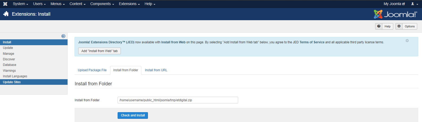Open Manage in the sidebar

pyautogui.click(x=34, y=54)
